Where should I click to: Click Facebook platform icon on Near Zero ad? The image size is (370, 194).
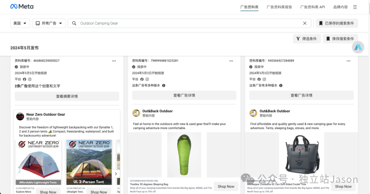[x=25, y=79]
